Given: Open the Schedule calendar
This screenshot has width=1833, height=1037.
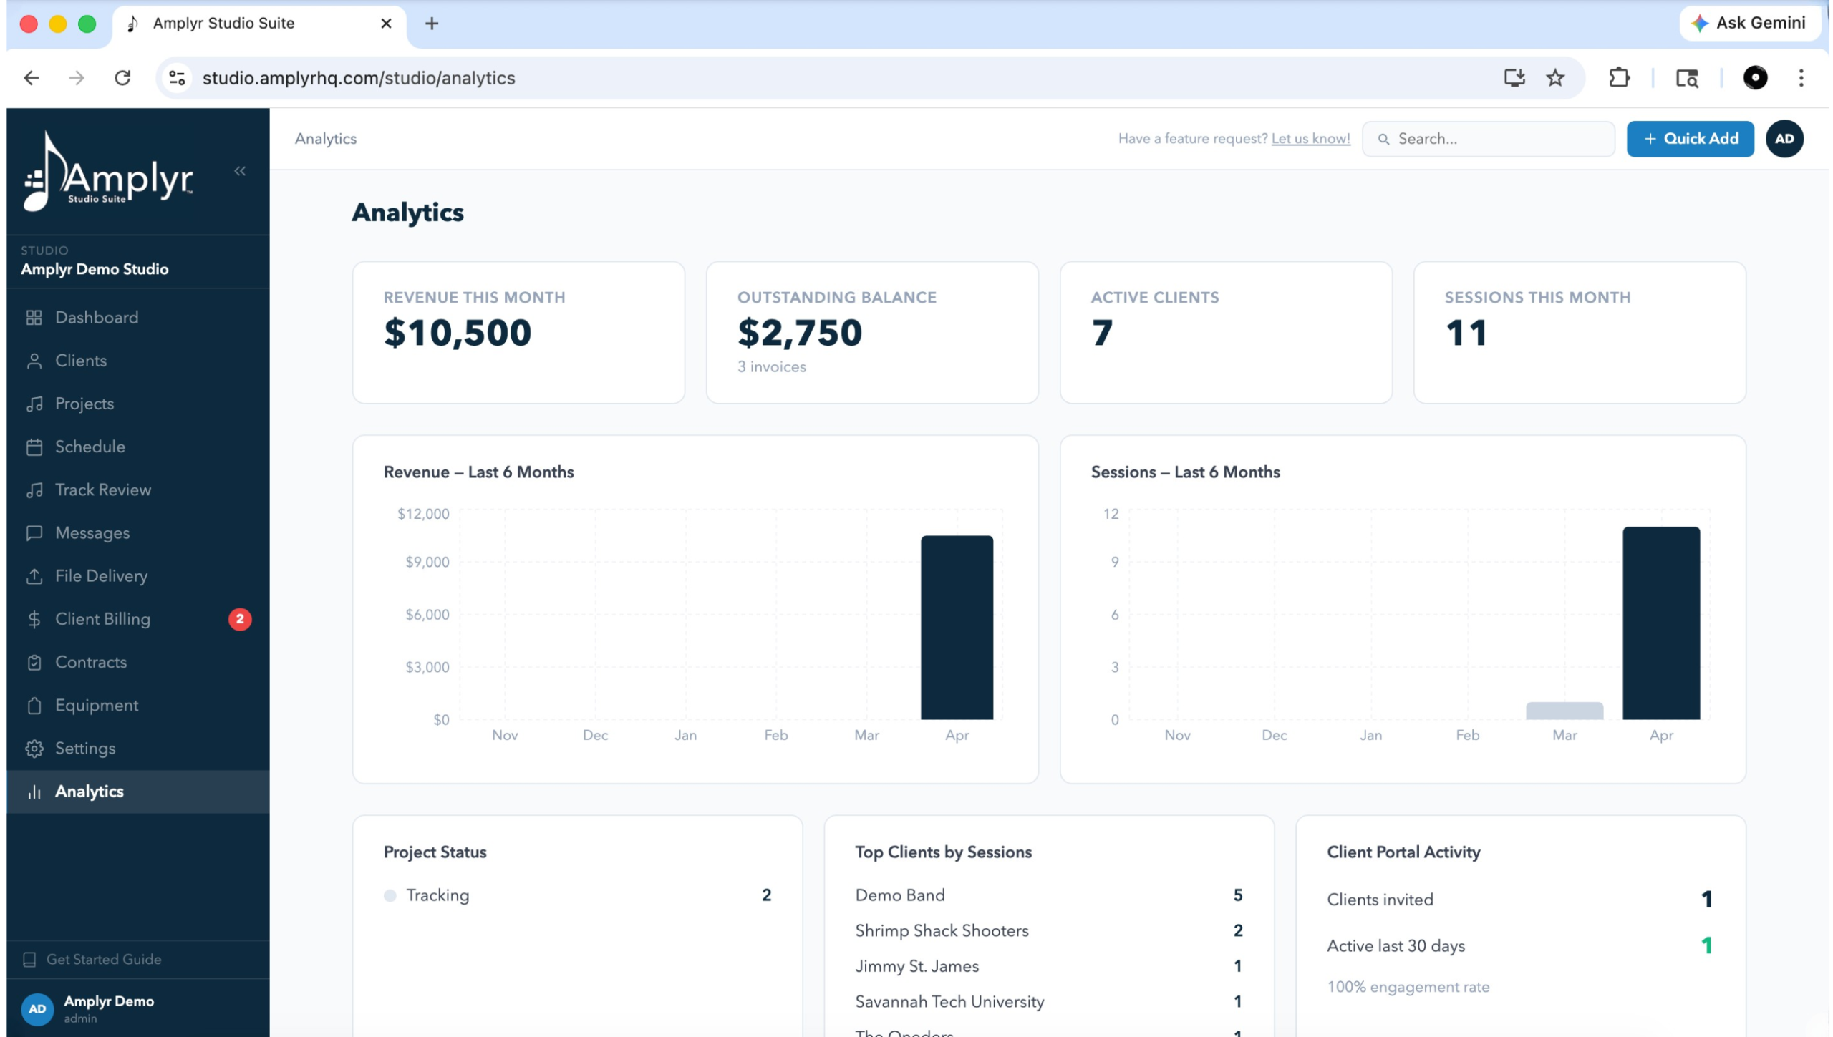Looking at the screenshot, I should 90,446.
